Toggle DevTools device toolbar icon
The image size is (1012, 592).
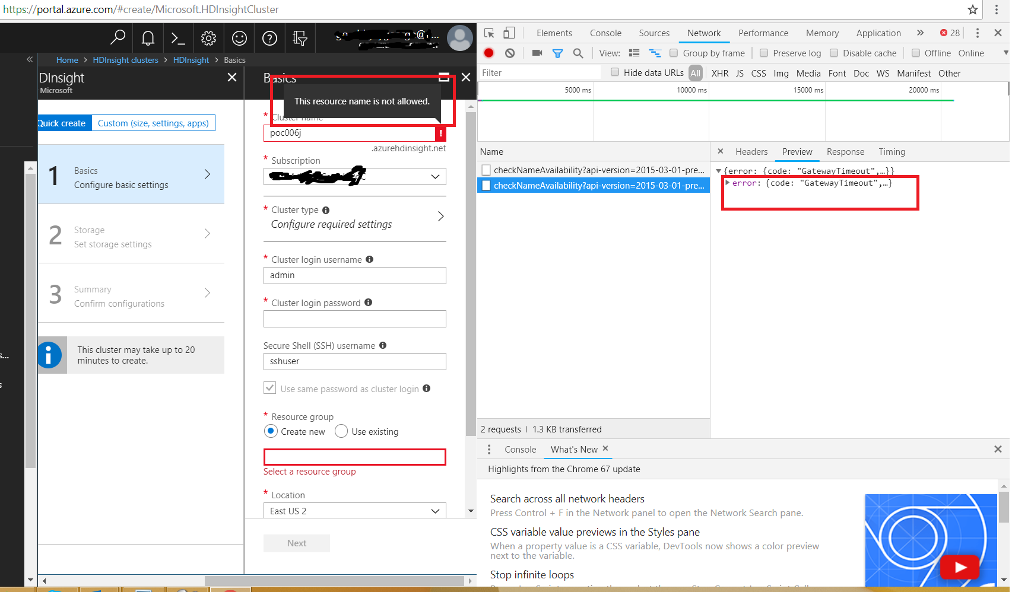(509, 33)
